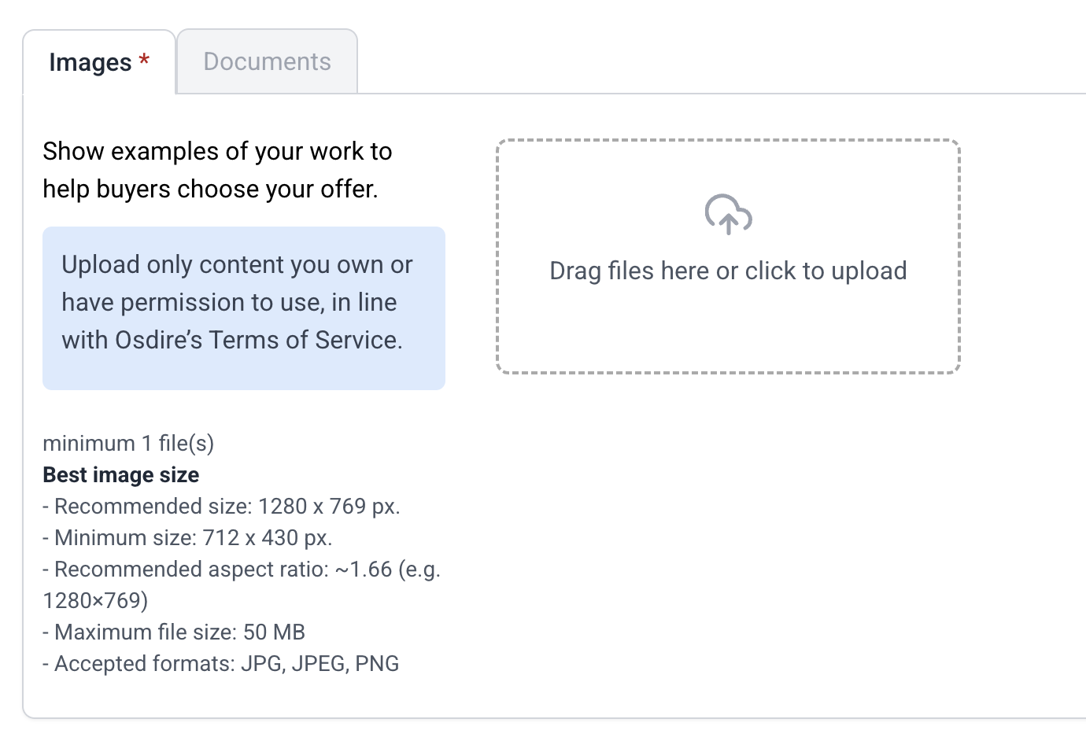Click the cloud upload icon
The height and width of the screenshot is (730, 1086).
coord(728,214)
